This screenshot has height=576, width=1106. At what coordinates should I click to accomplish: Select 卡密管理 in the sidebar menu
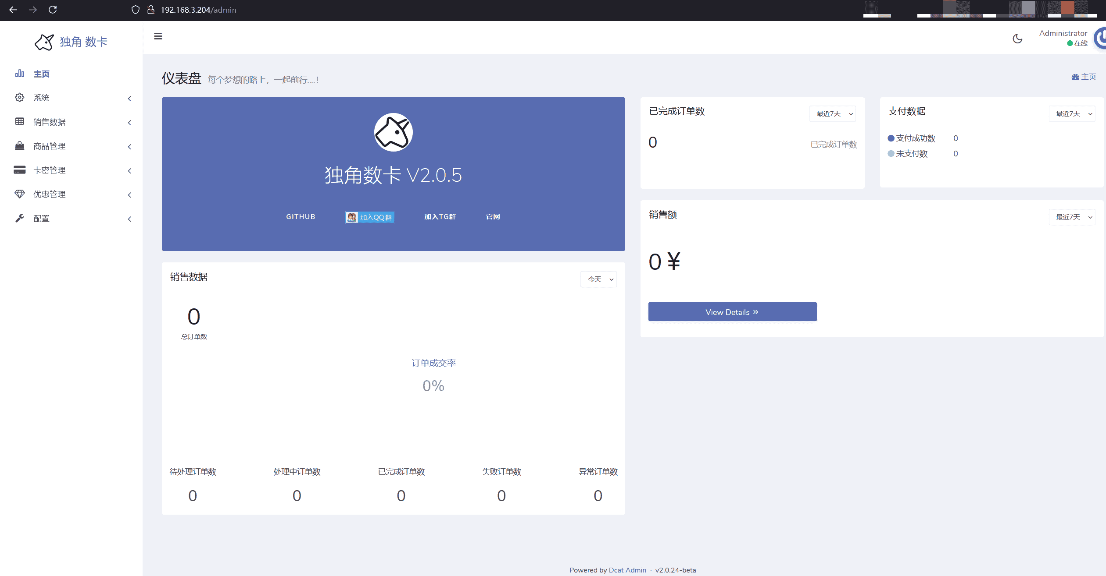coord(49,170)
